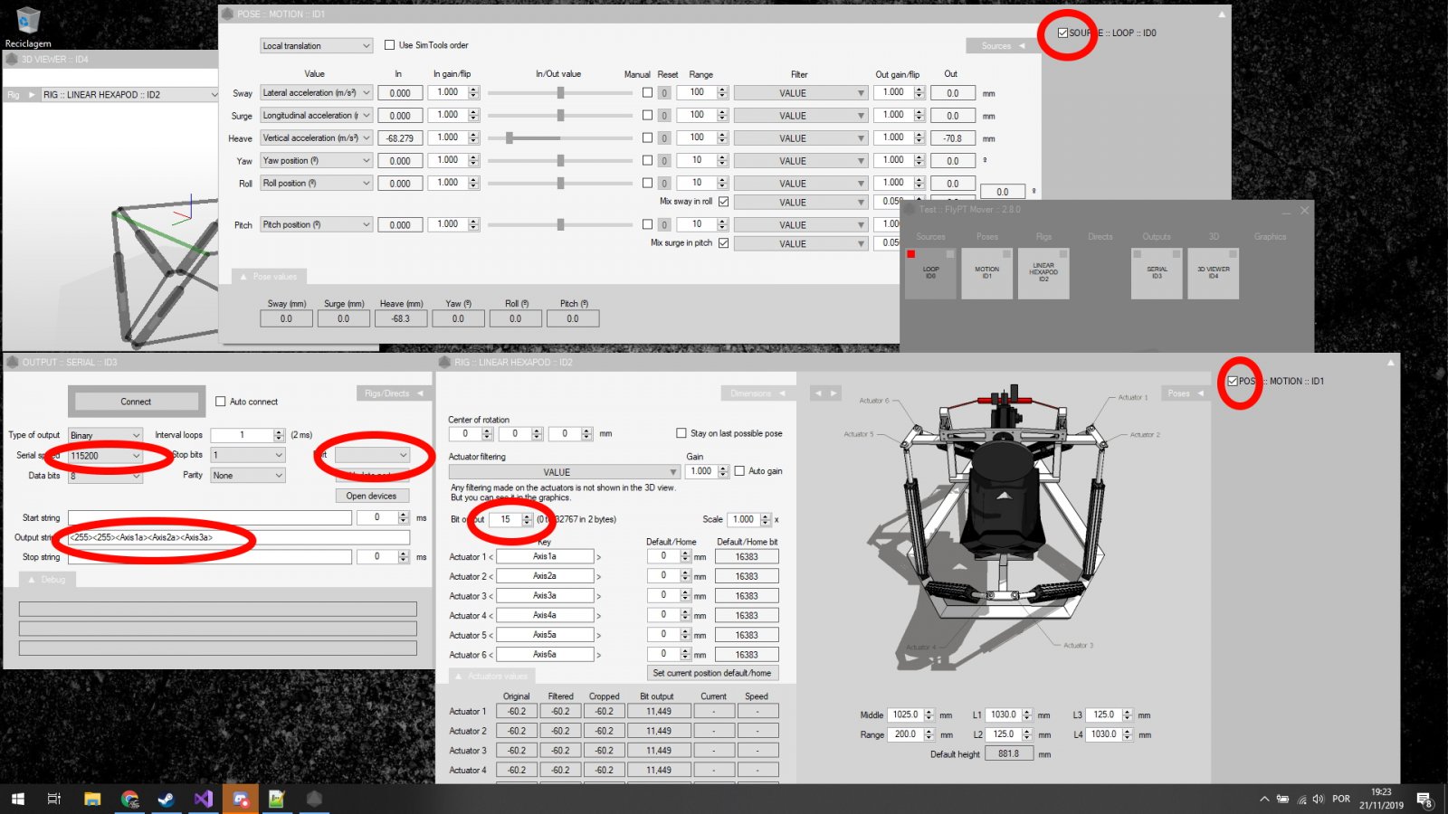Open the 3D VIEWER ID4 module tile
1448x814 pixels.
(1213, 273)
